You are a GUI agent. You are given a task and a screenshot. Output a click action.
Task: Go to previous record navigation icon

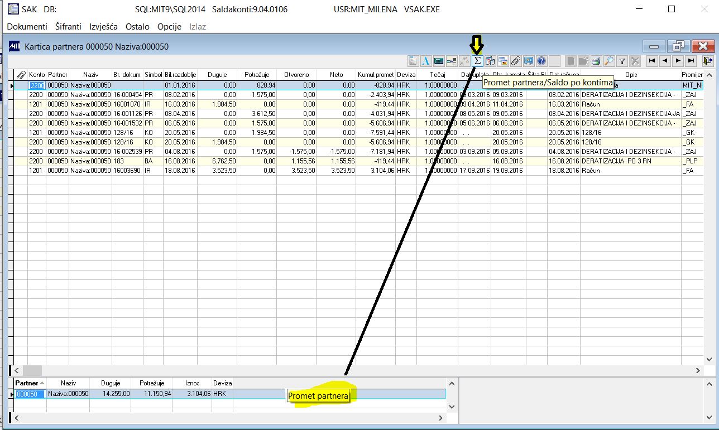tap(665, 61)
